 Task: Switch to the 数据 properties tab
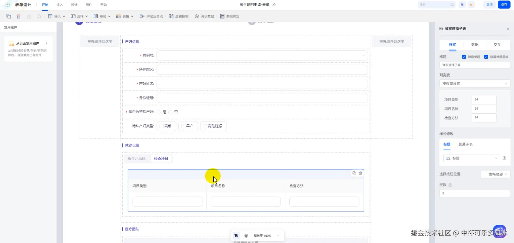click(475, 45)
